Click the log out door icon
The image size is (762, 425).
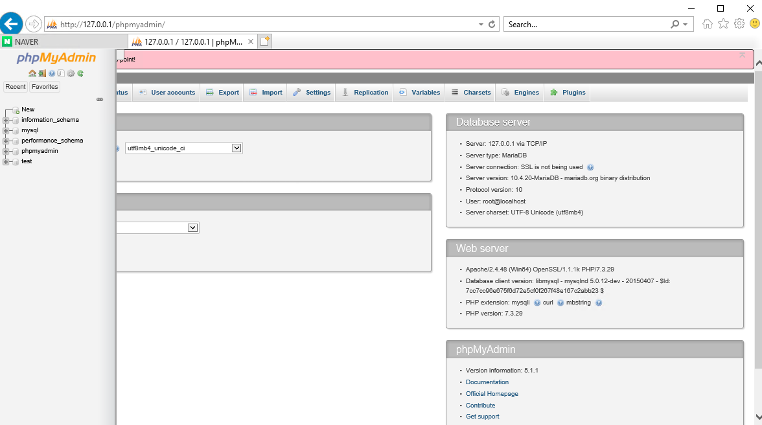pos(42,73)
